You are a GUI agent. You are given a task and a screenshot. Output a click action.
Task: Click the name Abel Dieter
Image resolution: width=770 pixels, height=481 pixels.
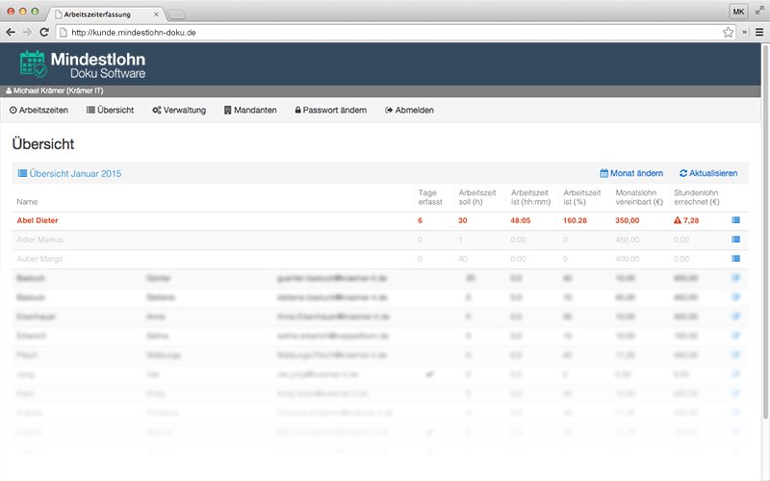click(38, 220)
